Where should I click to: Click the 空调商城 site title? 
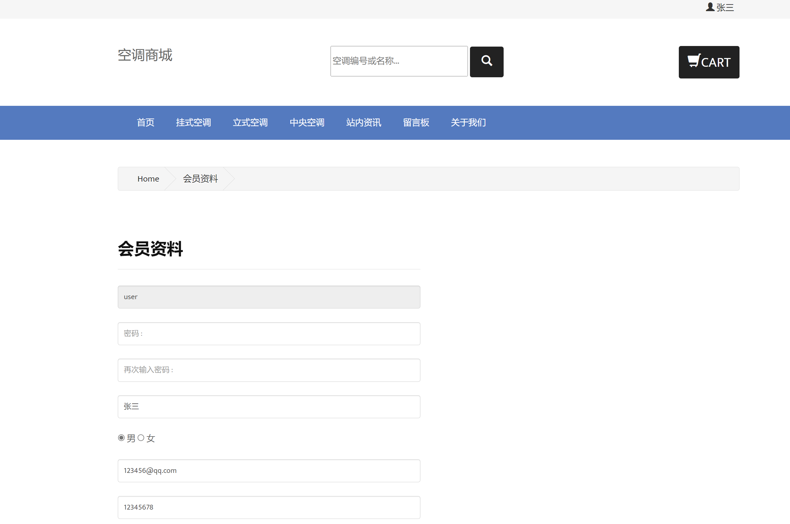click(145, 55)
